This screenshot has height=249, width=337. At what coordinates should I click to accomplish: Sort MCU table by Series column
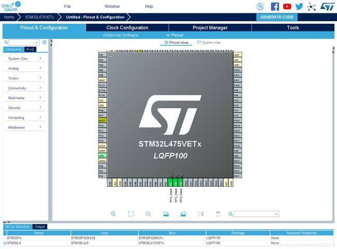pyautogui.click(x=39, y=233)
